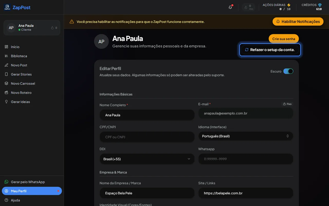Image resolution: width=329 pixels, height=206 pixels.
Task: Click the streak flame days counter
Action: coord(249,7)
